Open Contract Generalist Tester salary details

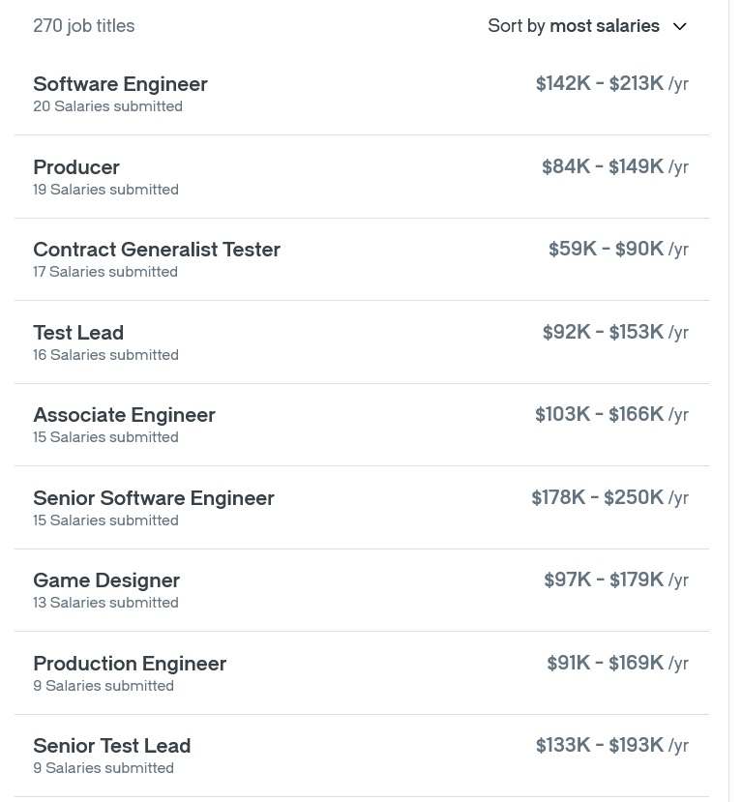157,250
